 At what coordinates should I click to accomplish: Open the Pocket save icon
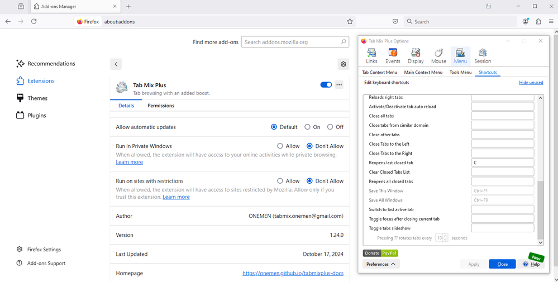coord(395,22)
